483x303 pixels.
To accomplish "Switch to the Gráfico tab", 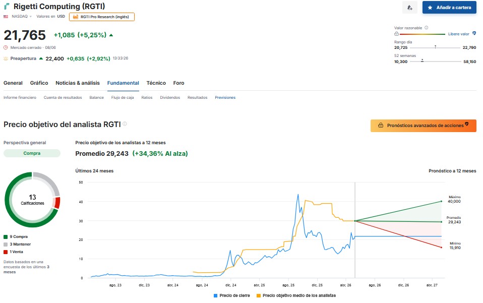I will (x=39, y=83).
